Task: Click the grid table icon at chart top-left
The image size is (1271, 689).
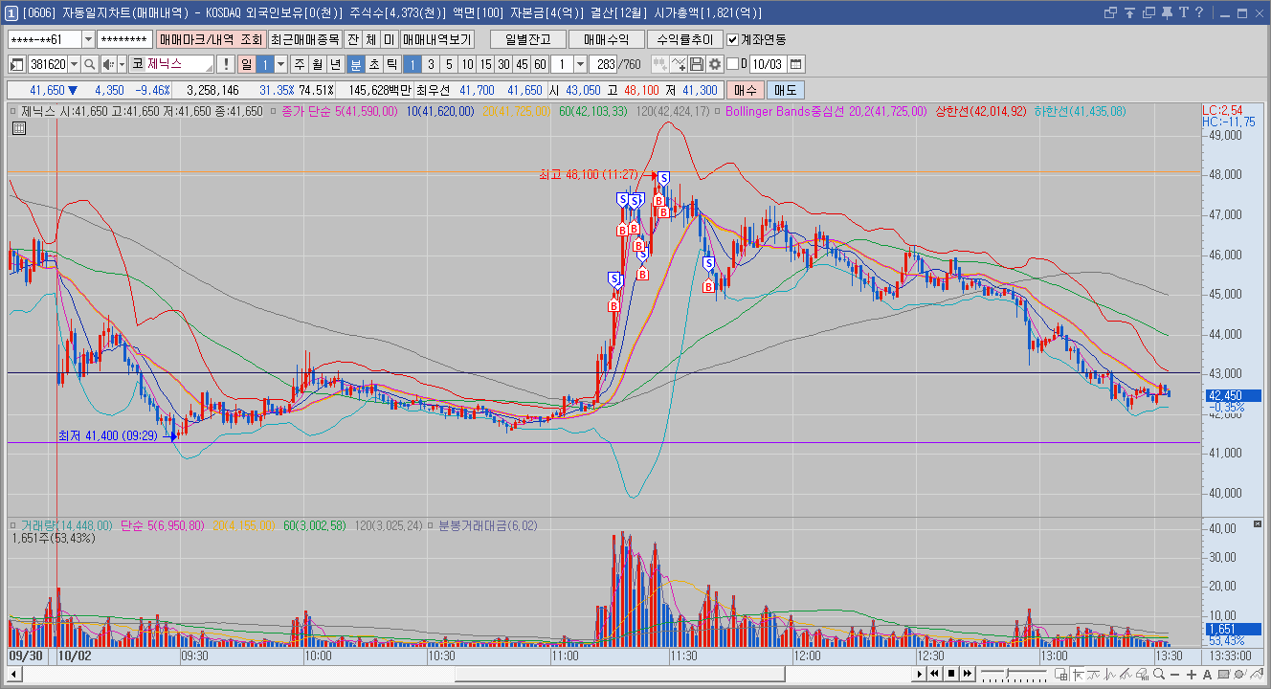Action: point(19,128)
